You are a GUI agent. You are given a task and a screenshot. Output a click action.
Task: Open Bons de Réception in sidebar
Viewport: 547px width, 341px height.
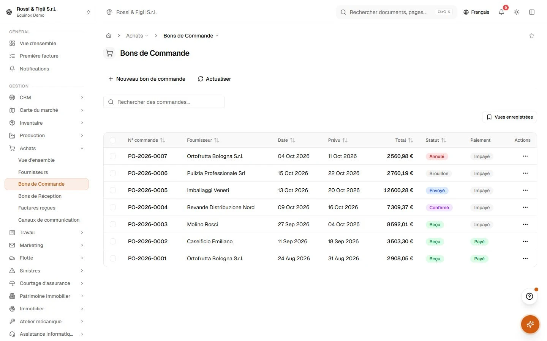point(40,196)
